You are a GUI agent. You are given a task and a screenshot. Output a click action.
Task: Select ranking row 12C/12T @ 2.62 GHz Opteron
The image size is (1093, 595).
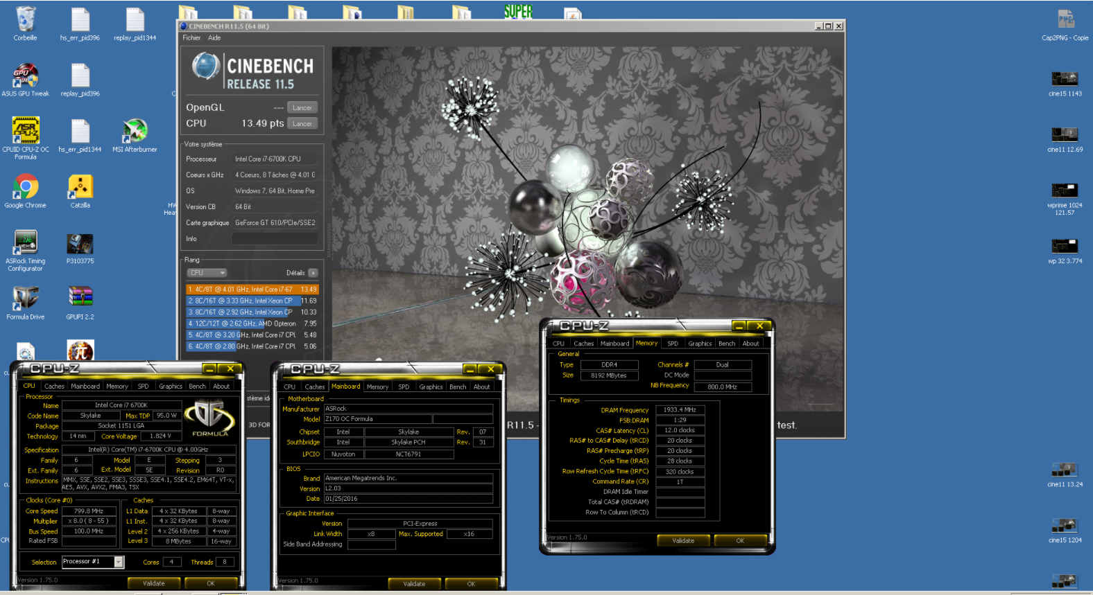tap(252, 323)
